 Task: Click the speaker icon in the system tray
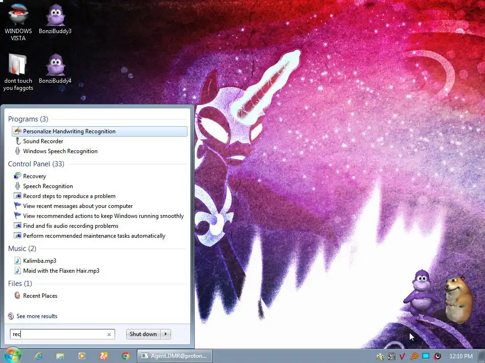(437, 356)
